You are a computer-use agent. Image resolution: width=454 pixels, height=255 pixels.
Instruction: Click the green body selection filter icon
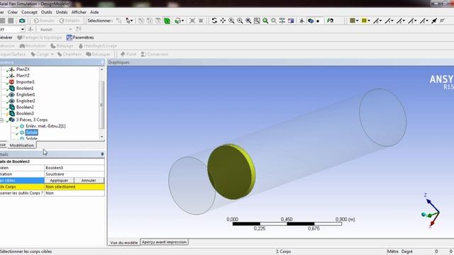tap(167, 21)
